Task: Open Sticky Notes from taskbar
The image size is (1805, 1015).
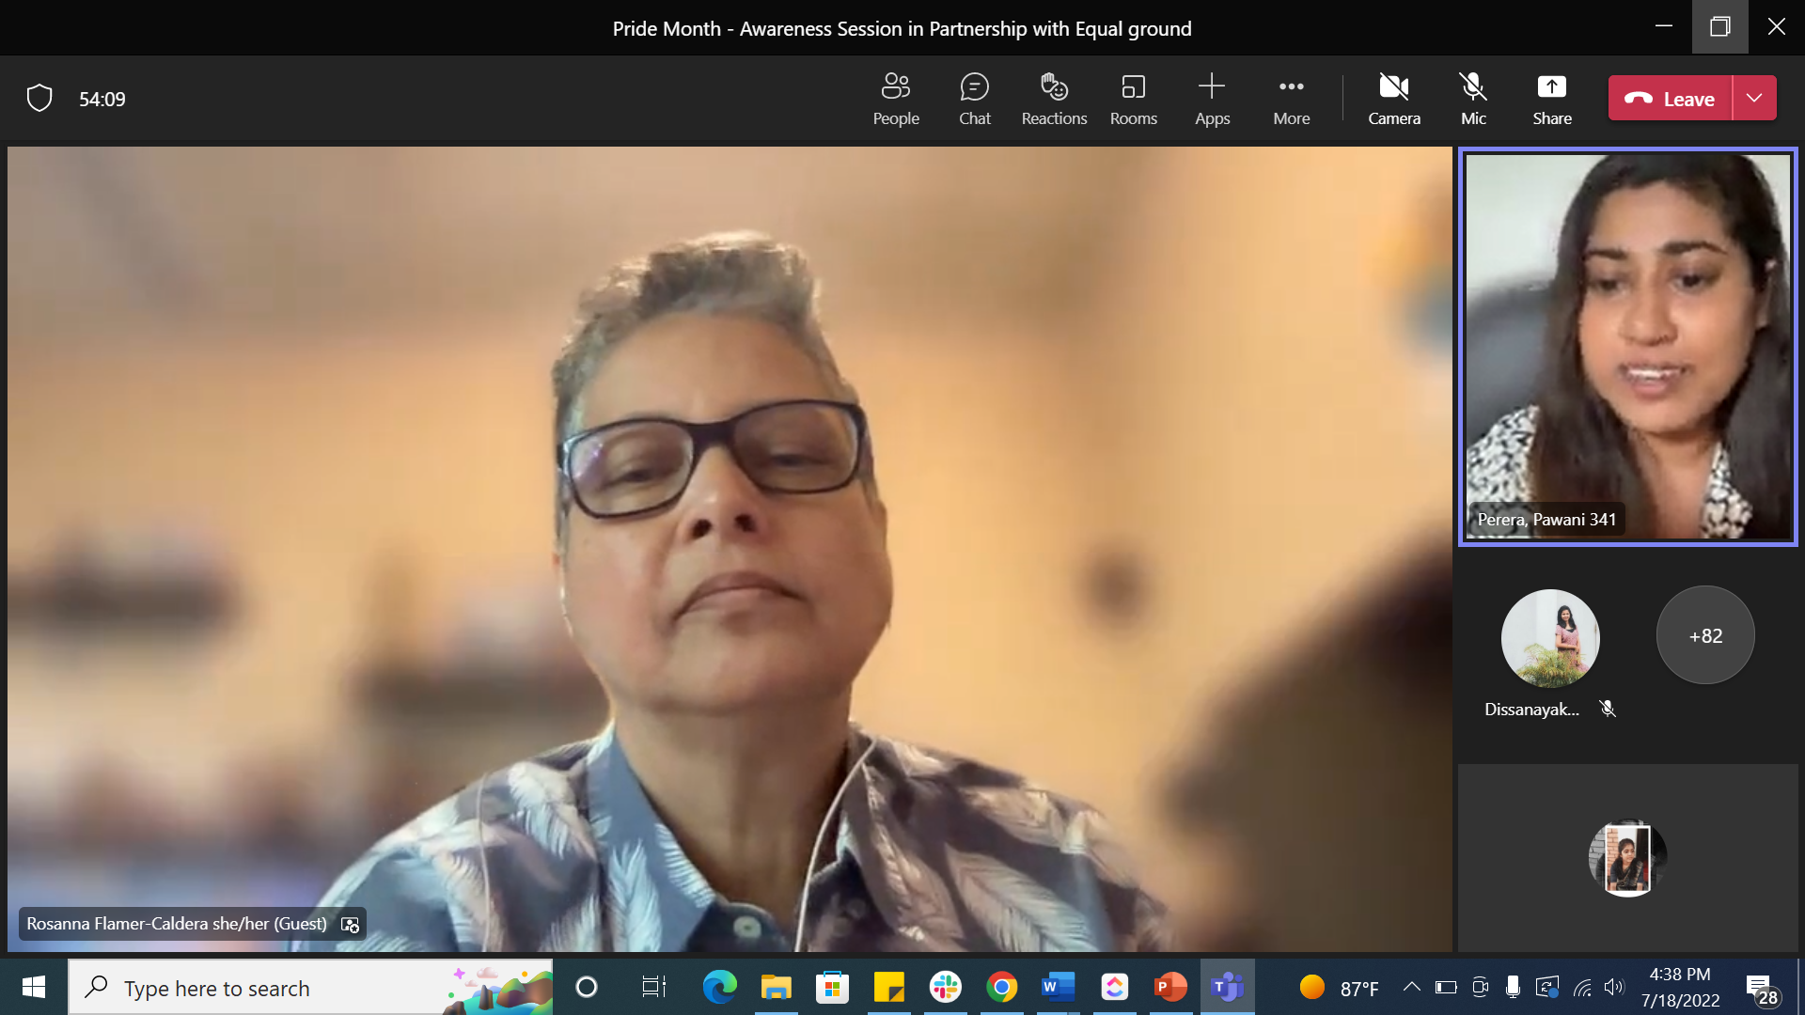Action: [889, 987]
